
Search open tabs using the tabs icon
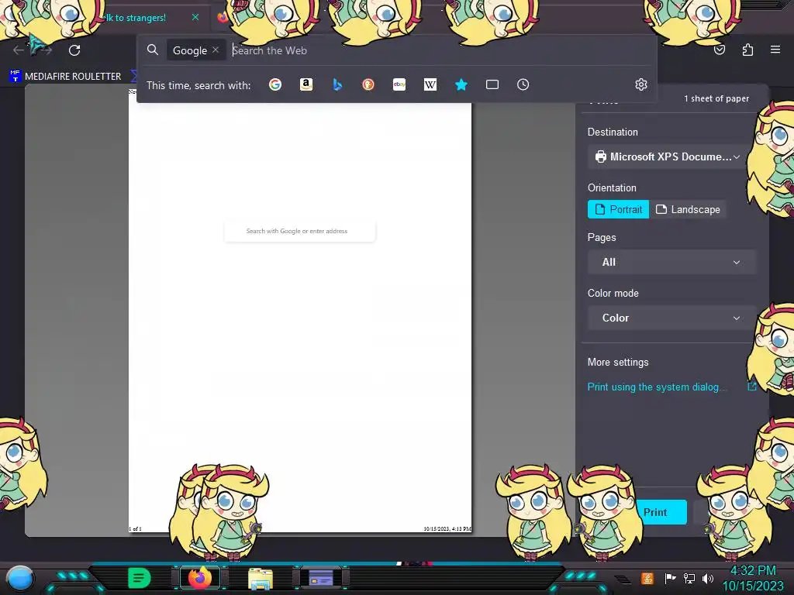(x=492, y=84)
